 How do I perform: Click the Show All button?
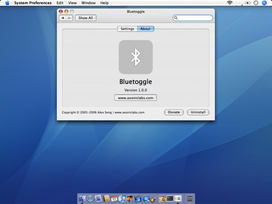(85, 18)
